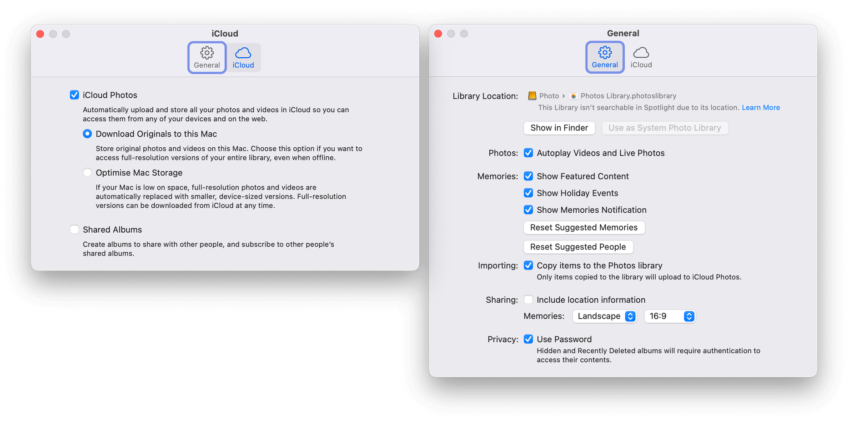The width and height of the screenshot is (854, 425).
Task: Click the iCloud cloud icon in iCloud window
Action: [x=243, y=53]
